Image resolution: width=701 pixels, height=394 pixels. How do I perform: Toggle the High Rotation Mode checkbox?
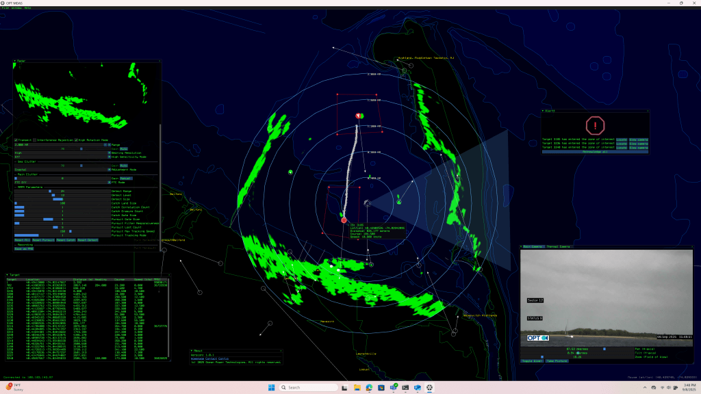pyautogui.click(x=77, y=140)
